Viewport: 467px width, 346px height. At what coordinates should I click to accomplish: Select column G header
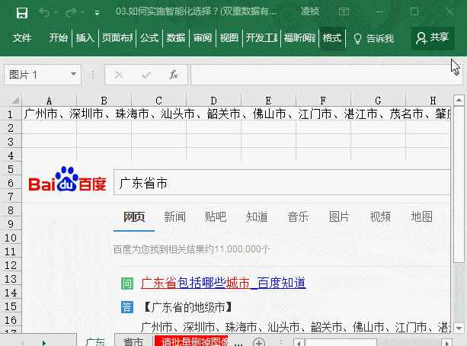[378, 101]
